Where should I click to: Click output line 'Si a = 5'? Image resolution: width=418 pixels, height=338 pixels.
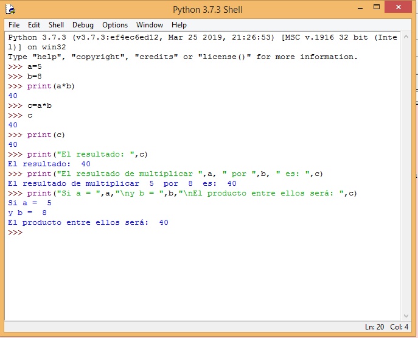pos(30,203)
